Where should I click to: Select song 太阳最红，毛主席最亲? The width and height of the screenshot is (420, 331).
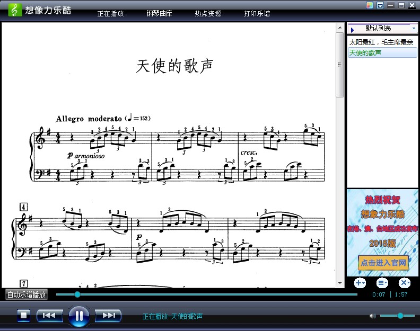(x=381, y=42)
